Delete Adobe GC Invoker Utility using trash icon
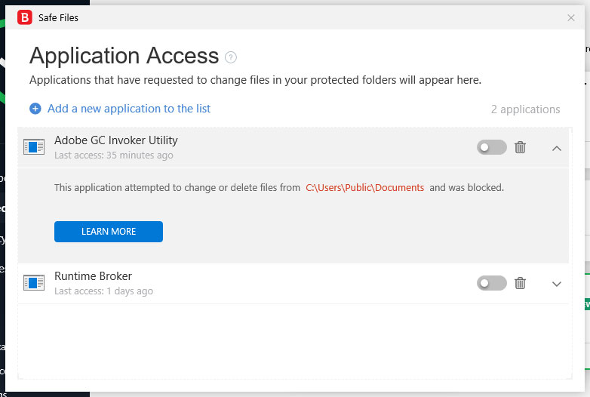This screenshot has height=397, width=590. click(520, 147)
